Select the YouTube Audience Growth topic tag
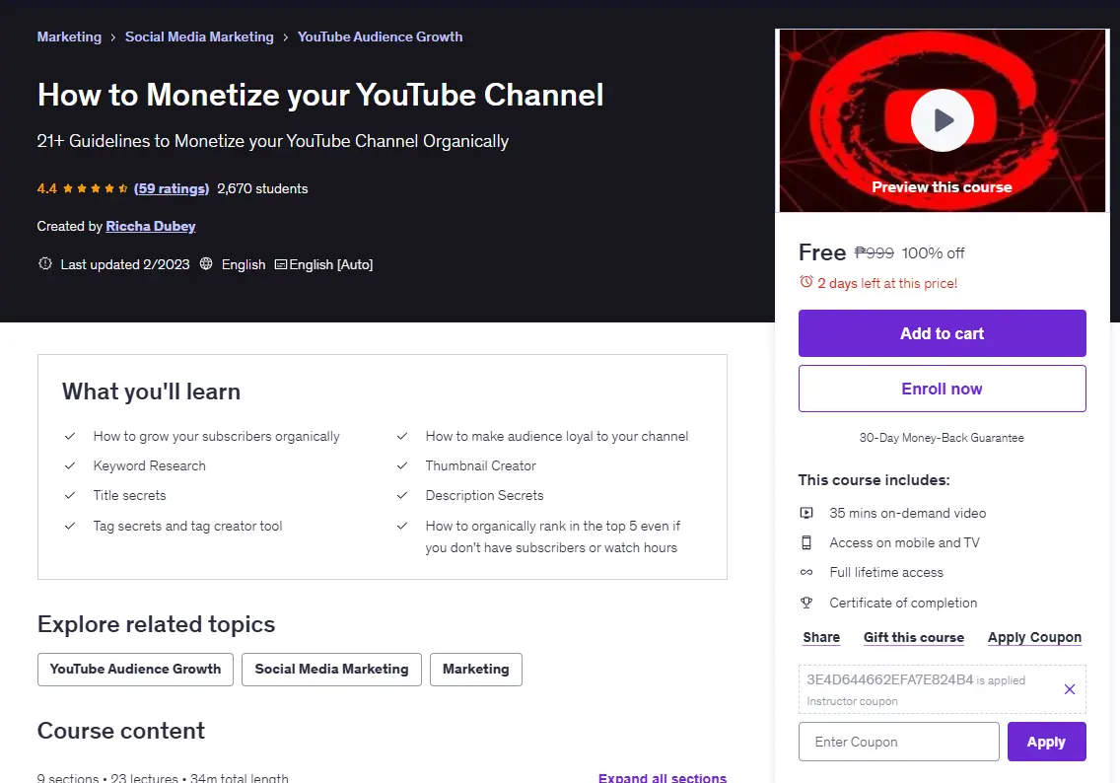 (x=135, y=670)
